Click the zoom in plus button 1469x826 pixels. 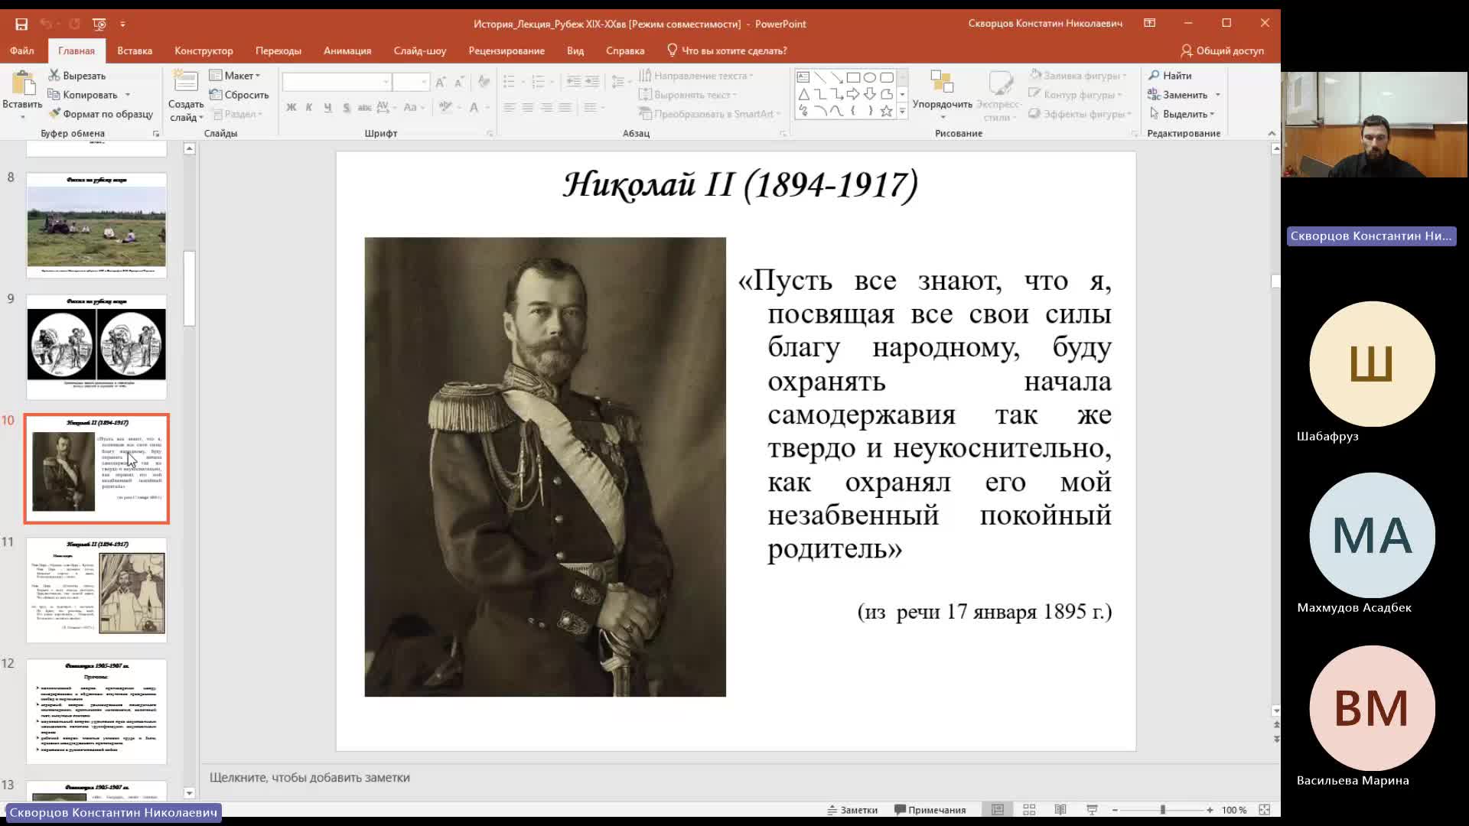click(1210, 810)
